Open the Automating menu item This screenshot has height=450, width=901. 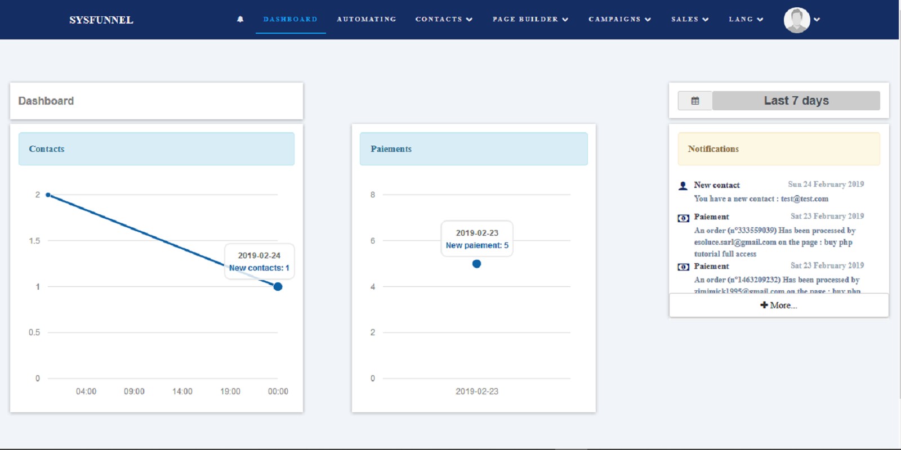(x=367, y=19)
